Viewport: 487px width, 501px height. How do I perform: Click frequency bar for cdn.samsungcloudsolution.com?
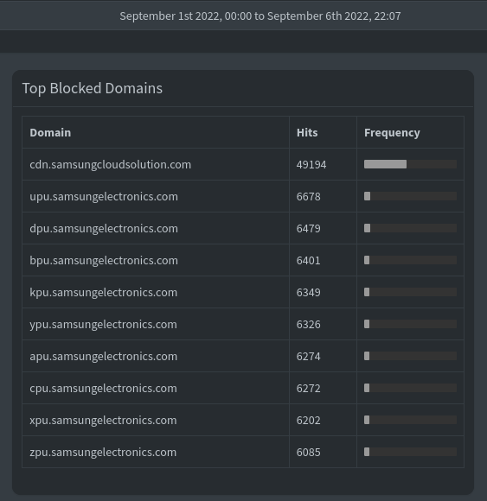click(x=410, y=164)
